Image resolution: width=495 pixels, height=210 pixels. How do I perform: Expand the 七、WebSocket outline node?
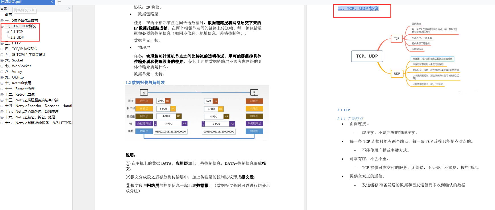(2, 66)
